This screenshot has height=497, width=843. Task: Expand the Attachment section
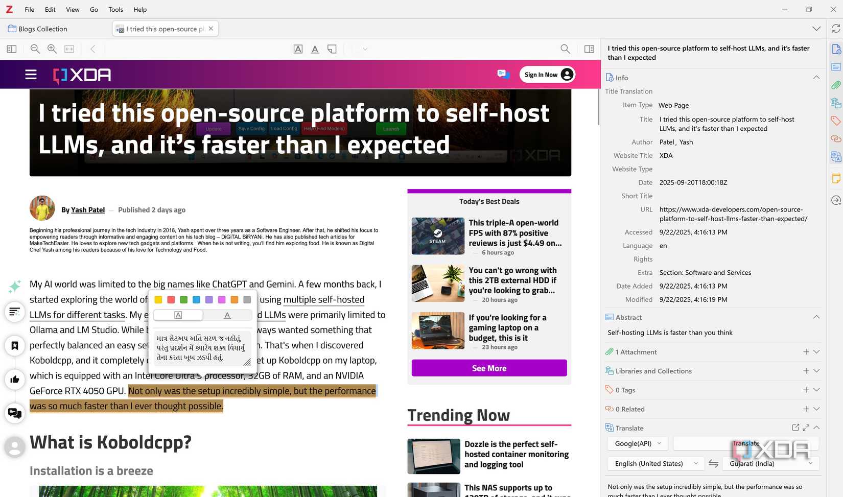(816, 351)
